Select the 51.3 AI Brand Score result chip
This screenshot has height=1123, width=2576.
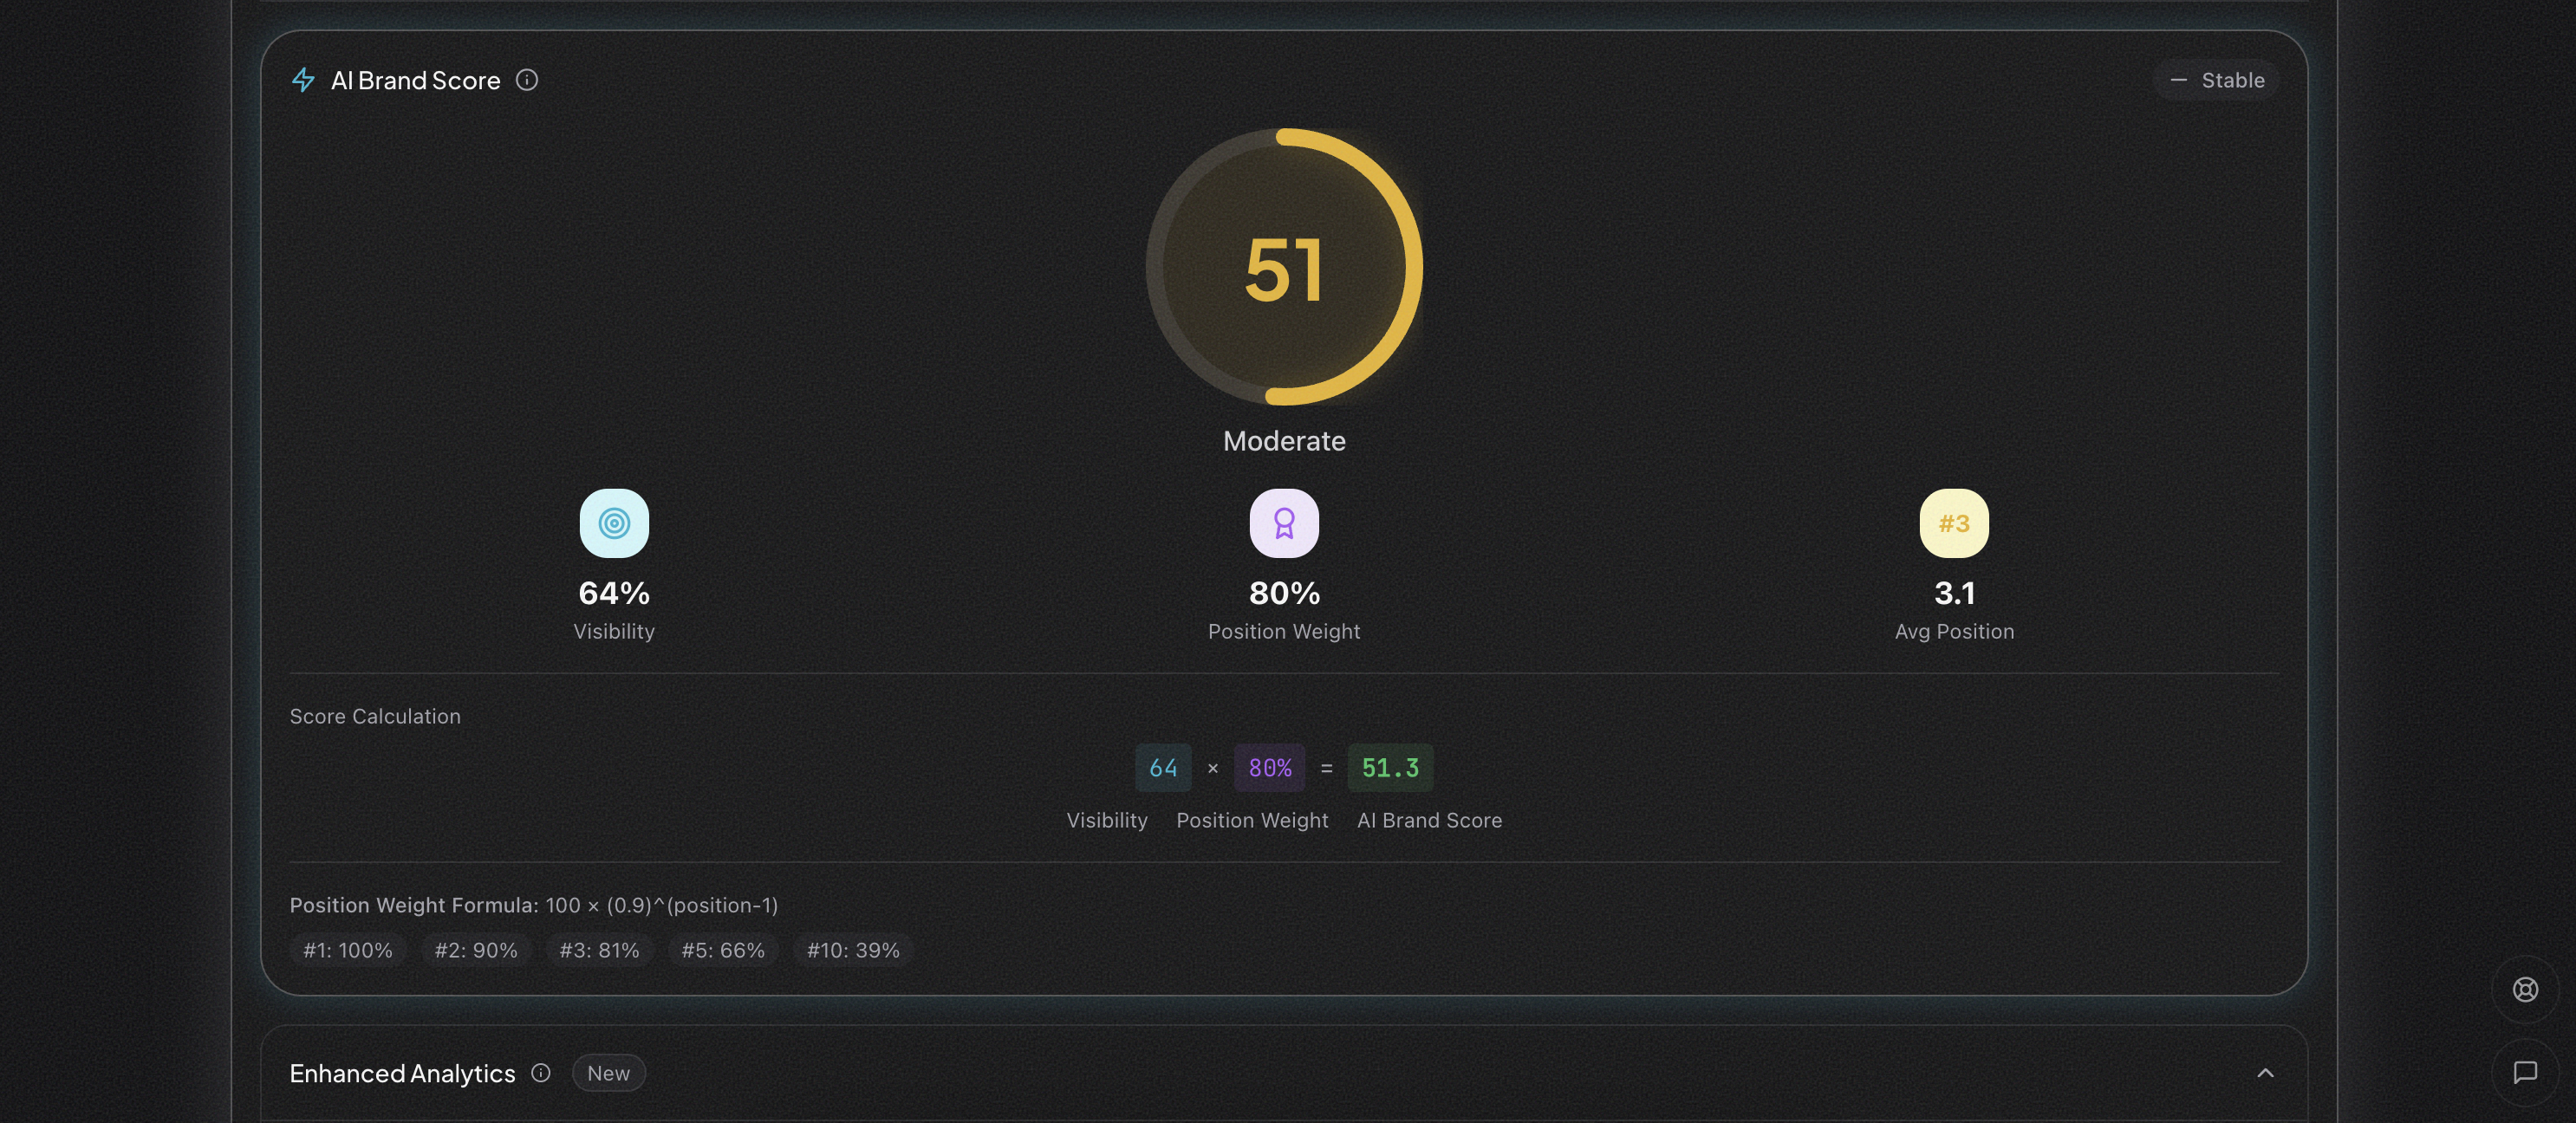[x=1389, y=768]
